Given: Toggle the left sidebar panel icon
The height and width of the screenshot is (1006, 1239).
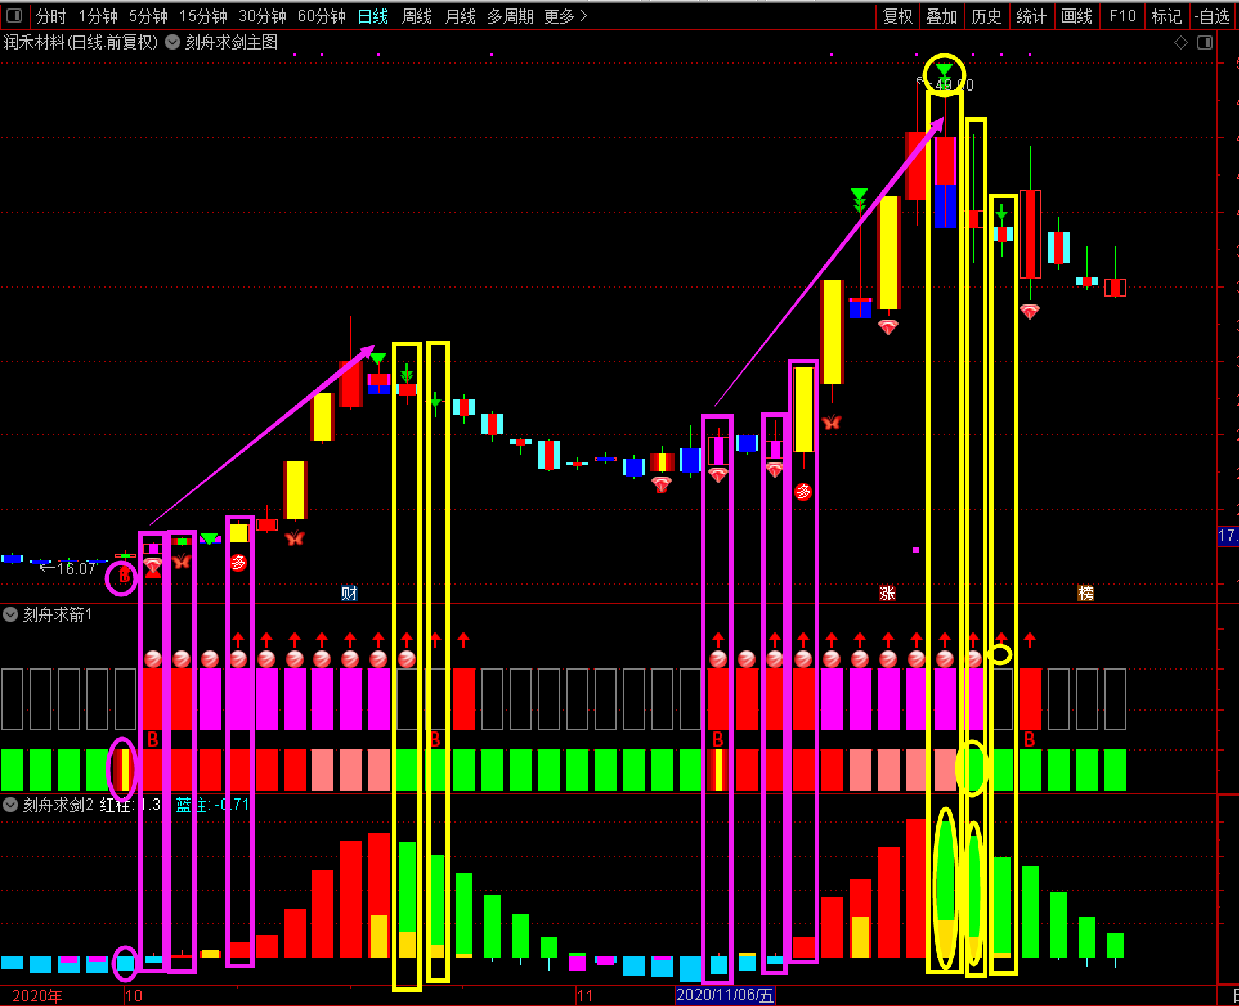Looking at the screenshot, I should [14, 15].
